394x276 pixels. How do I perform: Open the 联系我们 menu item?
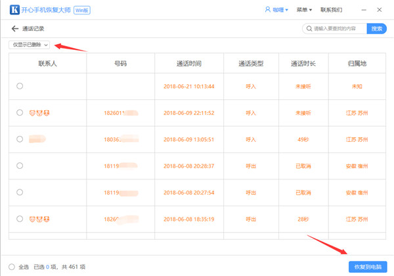[331, 10]
